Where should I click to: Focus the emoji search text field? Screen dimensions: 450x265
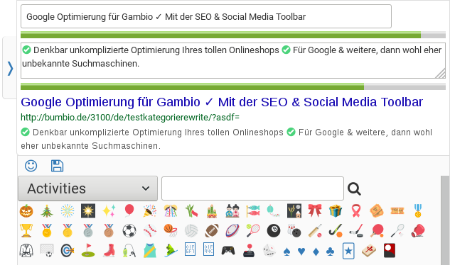pyautogui.click(x=252, y=188)
